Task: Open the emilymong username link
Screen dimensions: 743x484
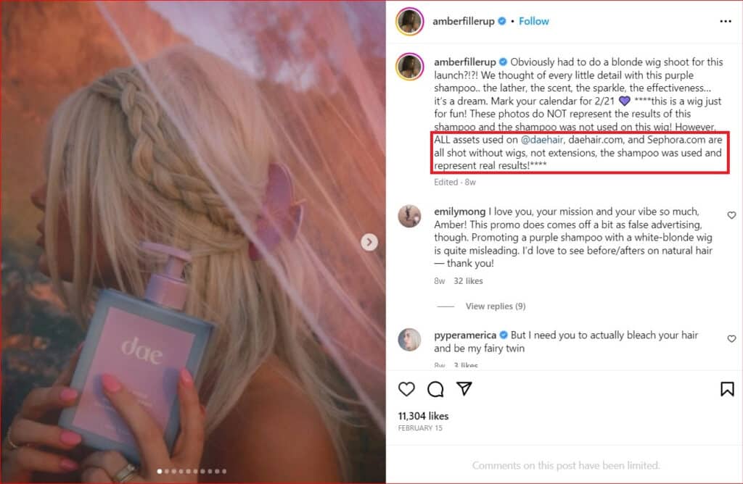Action: point(459,212)
